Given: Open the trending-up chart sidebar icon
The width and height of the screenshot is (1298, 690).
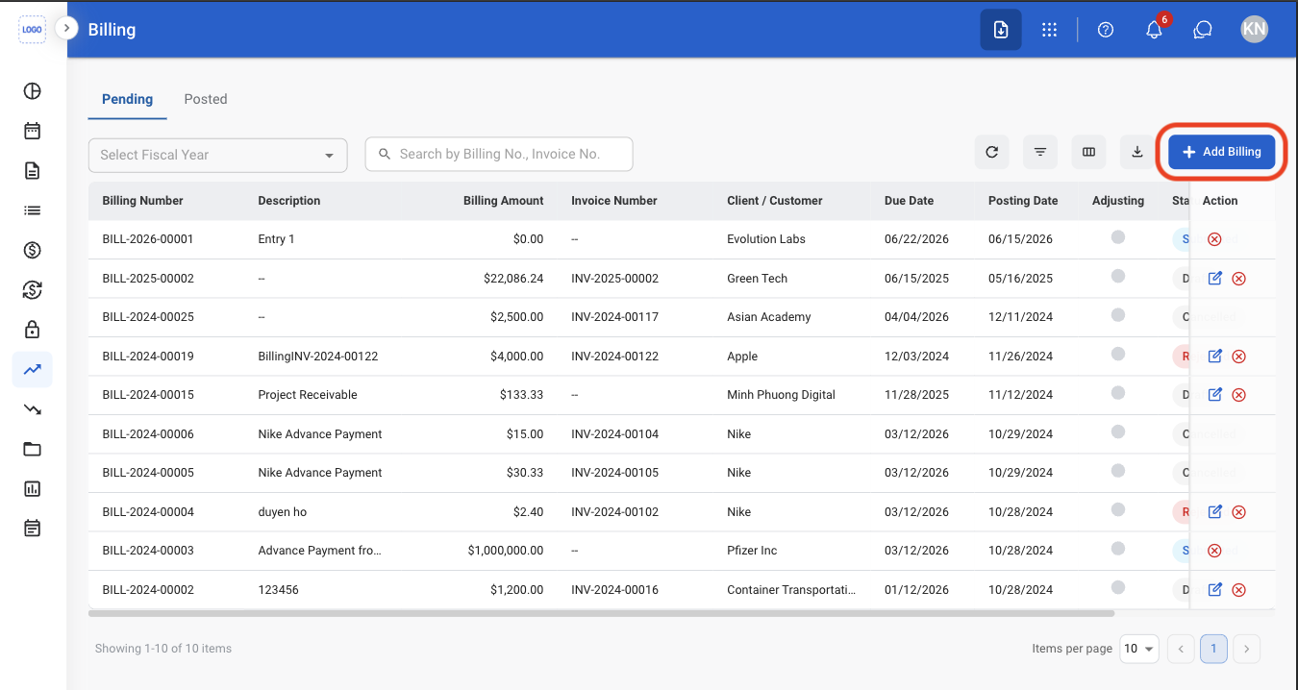Looking at the screenshot, I should pyautogui.click(x=33, y=369).
